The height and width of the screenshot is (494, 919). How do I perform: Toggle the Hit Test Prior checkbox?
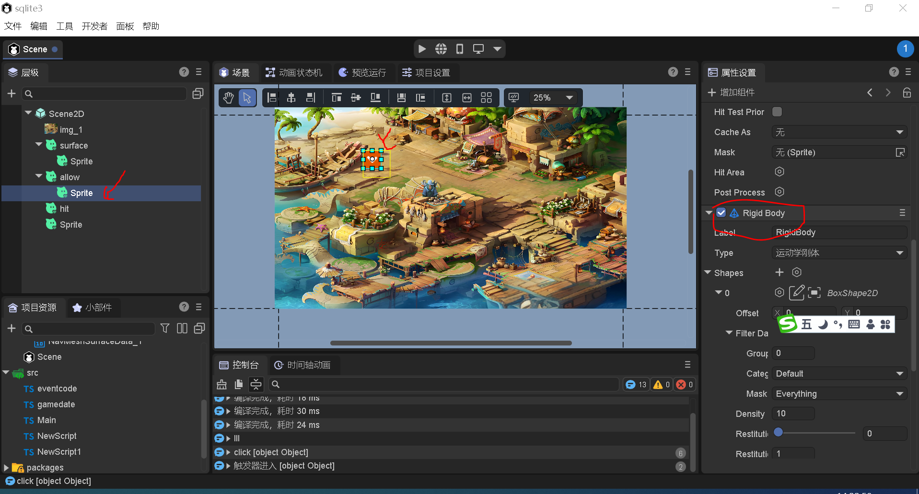pyautogui.click(x=777, y=112)
